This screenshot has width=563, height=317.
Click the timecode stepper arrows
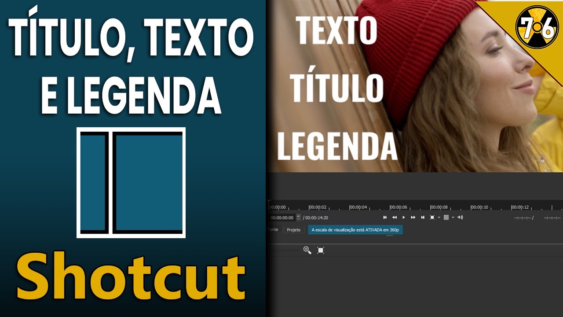pos(298,217)
